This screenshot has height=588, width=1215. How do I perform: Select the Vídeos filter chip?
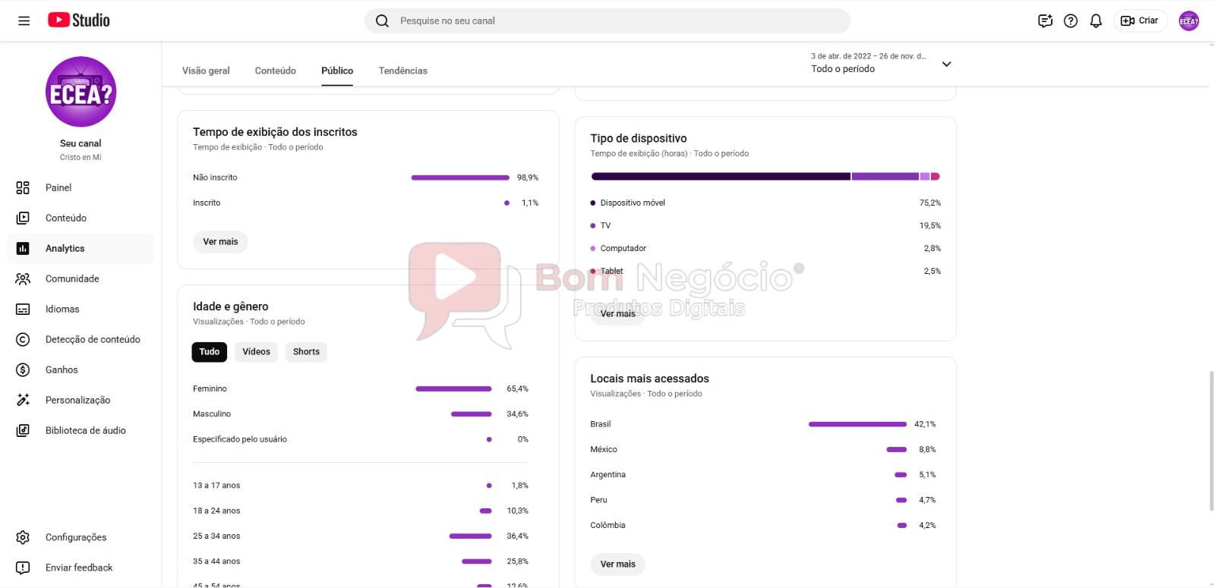[256, 351]
